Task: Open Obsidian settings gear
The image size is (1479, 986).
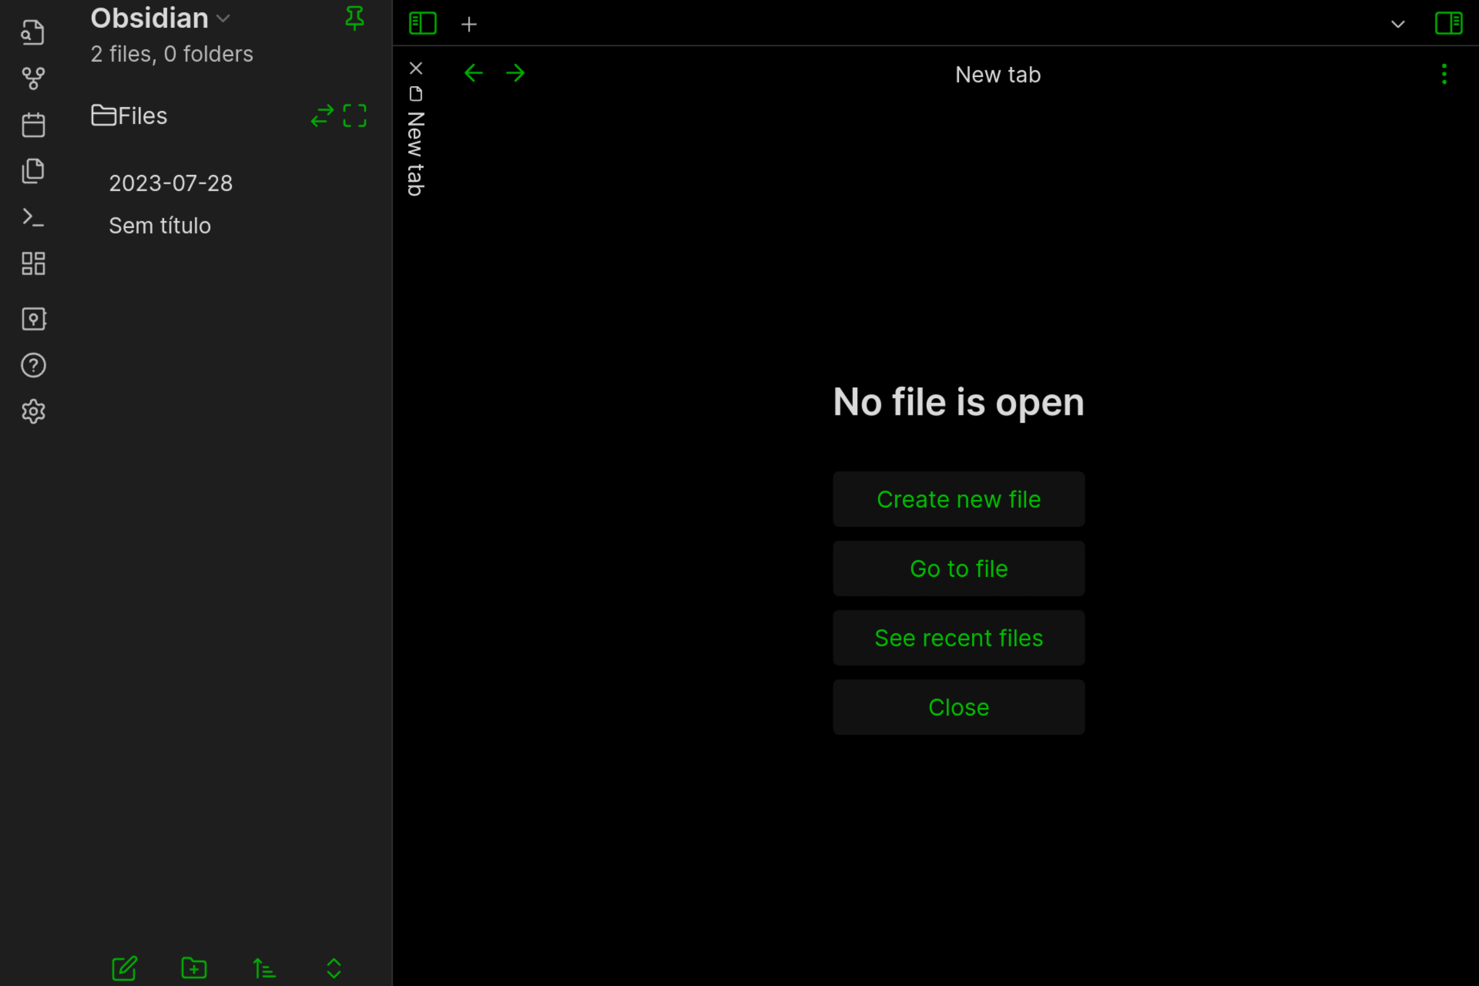Action: click(x=33, y=411)
